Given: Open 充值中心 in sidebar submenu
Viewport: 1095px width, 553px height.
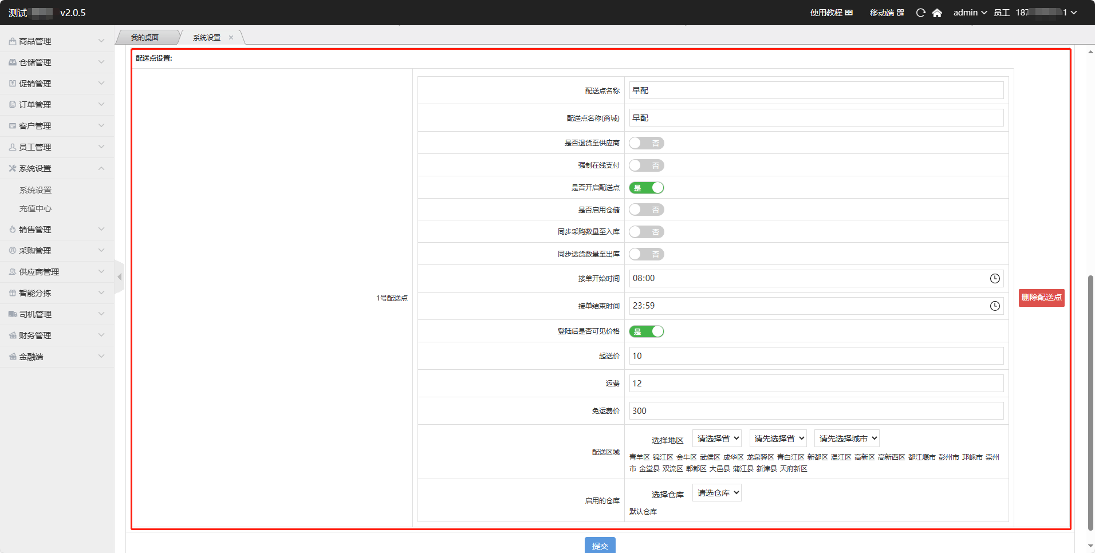Looking at the screenshot, I should tap(36, 208).
